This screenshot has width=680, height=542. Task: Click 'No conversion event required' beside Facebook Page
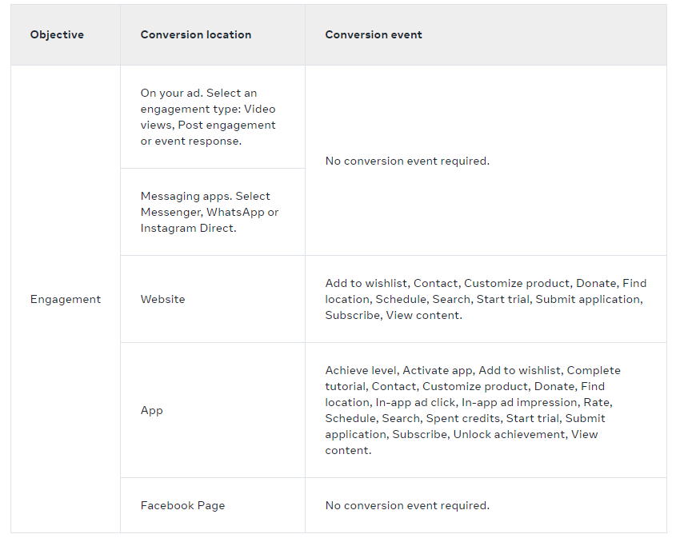[x=407, y=505]
